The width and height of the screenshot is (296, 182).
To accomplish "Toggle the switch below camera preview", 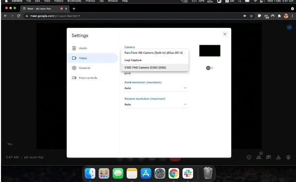I will pos(209,68).
